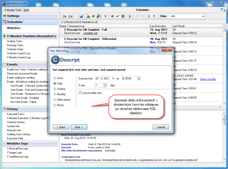This screenshot has width=228, height=169.
Task: Click the green arrow Runtime Information icon
Action: pyautogui.click(x=5, y=36)
